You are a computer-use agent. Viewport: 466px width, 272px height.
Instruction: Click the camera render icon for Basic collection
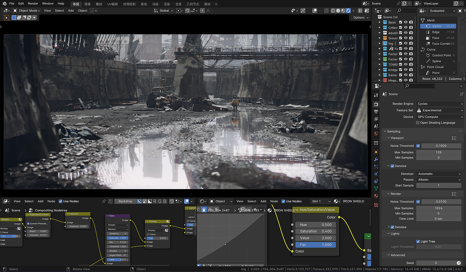[411, 22]
